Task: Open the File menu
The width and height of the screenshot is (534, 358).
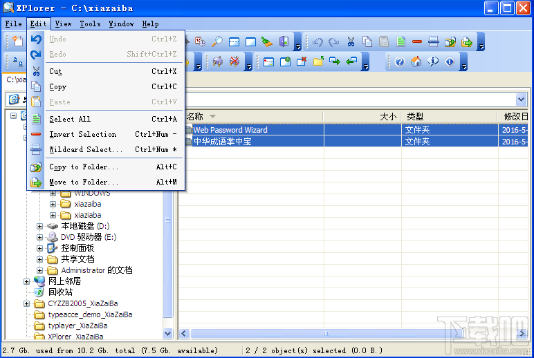Action: (x=14, y=23)
